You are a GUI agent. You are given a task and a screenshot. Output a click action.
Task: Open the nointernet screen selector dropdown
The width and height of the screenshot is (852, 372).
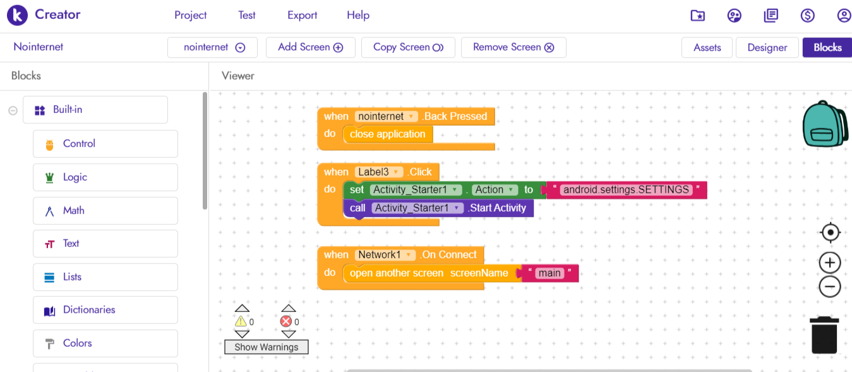tap(212, 47)
